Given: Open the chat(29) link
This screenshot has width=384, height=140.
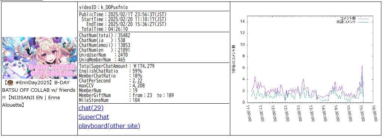Looking at the screenshot, I should (91, 108).
